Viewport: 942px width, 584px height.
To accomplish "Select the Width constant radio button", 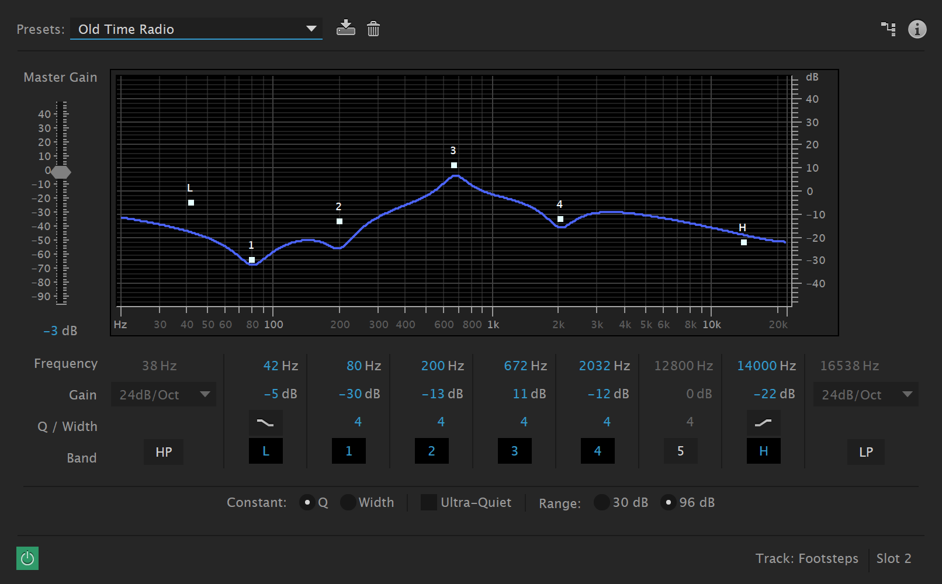I will (348, 502).
